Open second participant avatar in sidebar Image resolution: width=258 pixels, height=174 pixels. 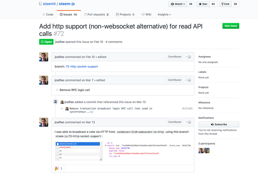pyautogui.click(x=207, y=150)
